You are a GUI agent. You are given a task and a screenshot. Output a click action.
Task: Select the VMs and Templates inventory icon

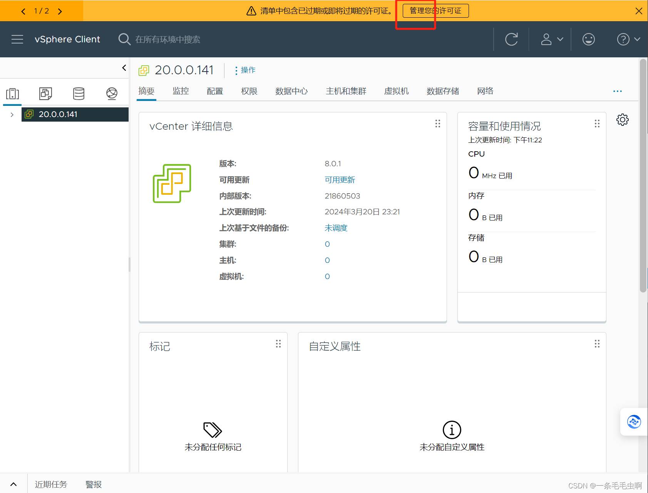[45, 94]
